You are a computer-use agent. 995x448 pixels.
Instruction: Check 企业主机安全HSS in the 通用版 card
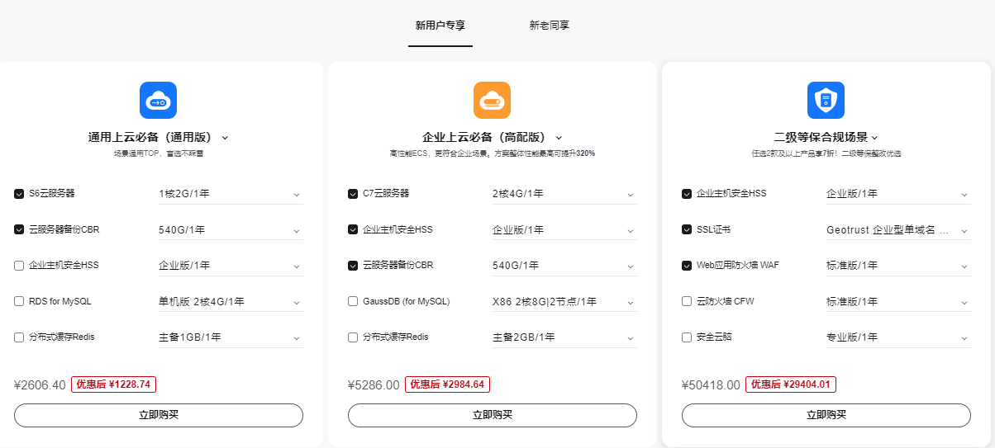click(x=19, y=266)
